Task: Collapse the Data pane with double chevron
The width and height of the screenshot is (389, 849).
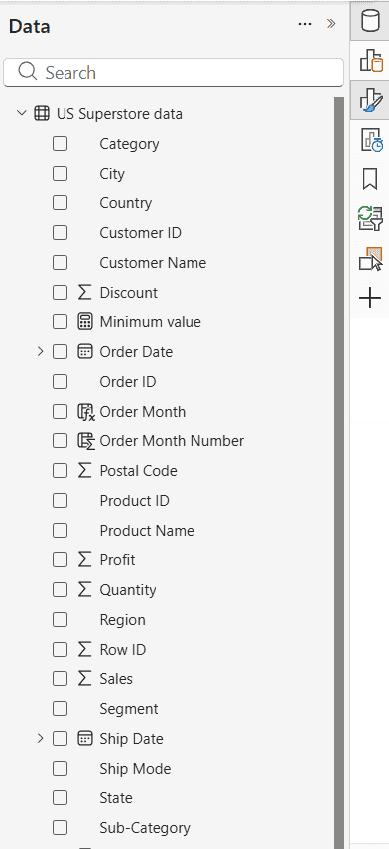Action: click(331, 23)
